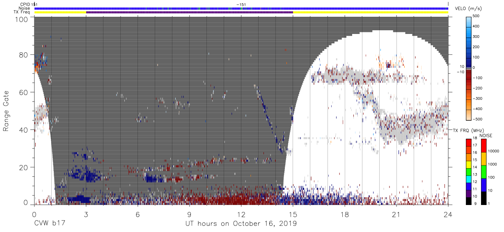Click the blue Noise indicator bar

(x=241, y=8)
